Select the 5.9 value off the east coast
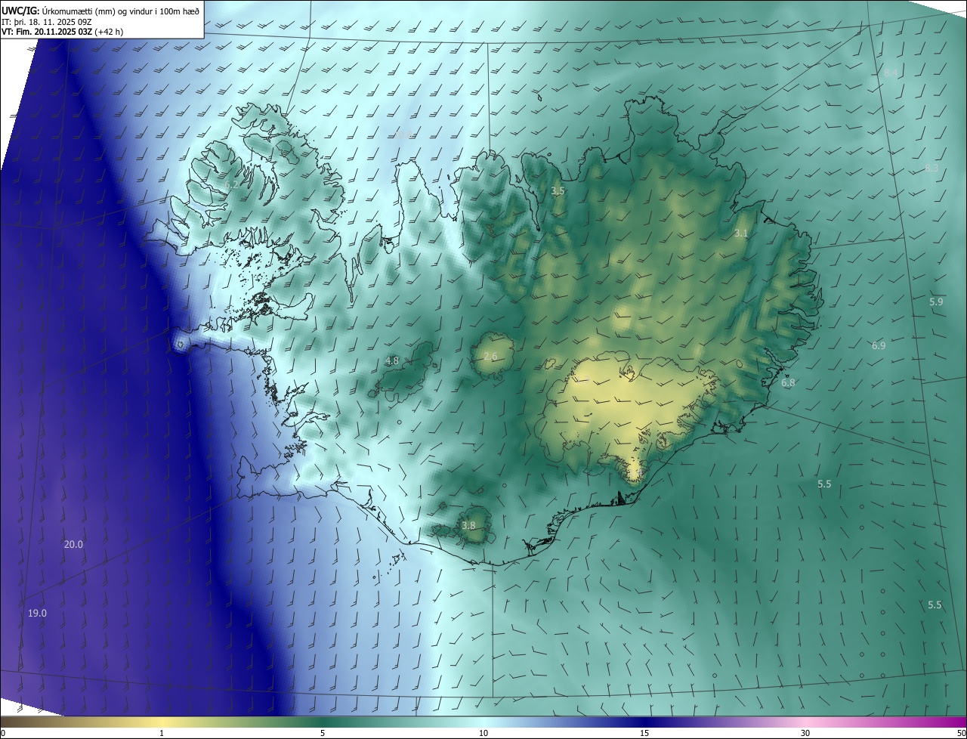This screenshot has width=967, height=739. pos(936,301)
